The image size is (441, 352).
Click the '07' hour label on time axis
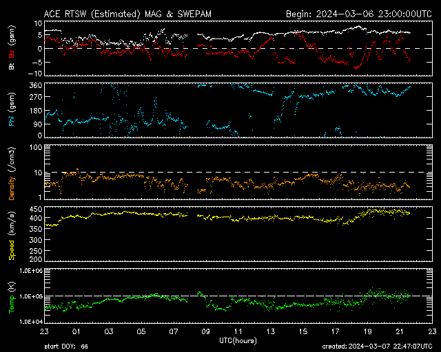(174, 331)
